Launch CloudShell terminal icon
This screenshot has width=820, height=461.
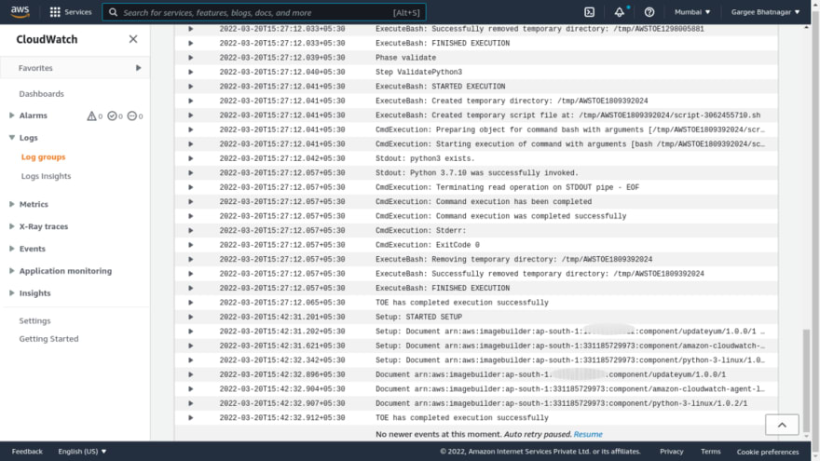589,12
